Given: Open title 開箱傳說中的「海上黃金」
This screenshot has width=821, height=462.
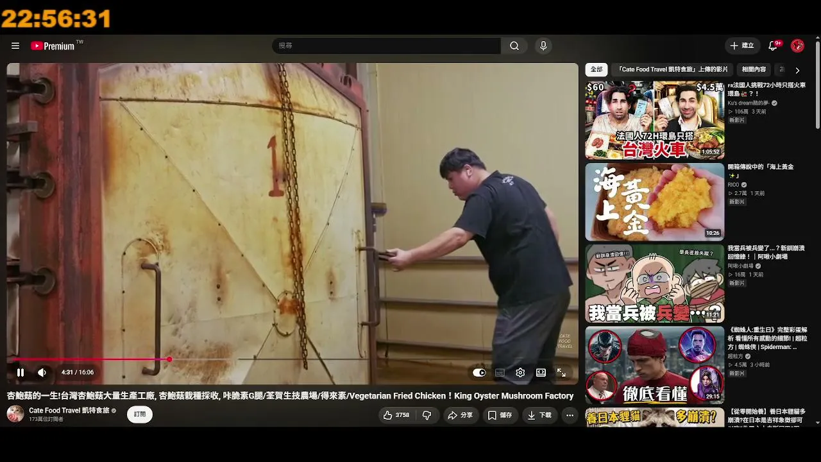Looking at the screenshot, I should [x=761, y=171].
